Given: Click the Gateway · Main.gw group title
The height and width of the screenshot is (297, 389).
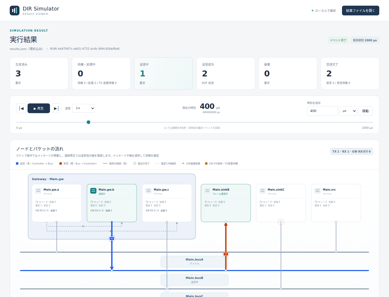Looking at the screenshot, I should 48,179.
